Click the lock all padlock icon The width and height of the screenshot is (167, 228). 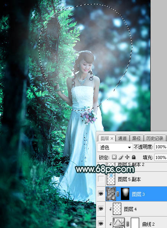pos(134,157)
